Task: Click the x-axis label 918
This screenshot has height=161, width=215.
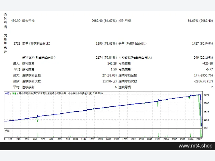Action: pyautogui.click(x=68, y=139)
